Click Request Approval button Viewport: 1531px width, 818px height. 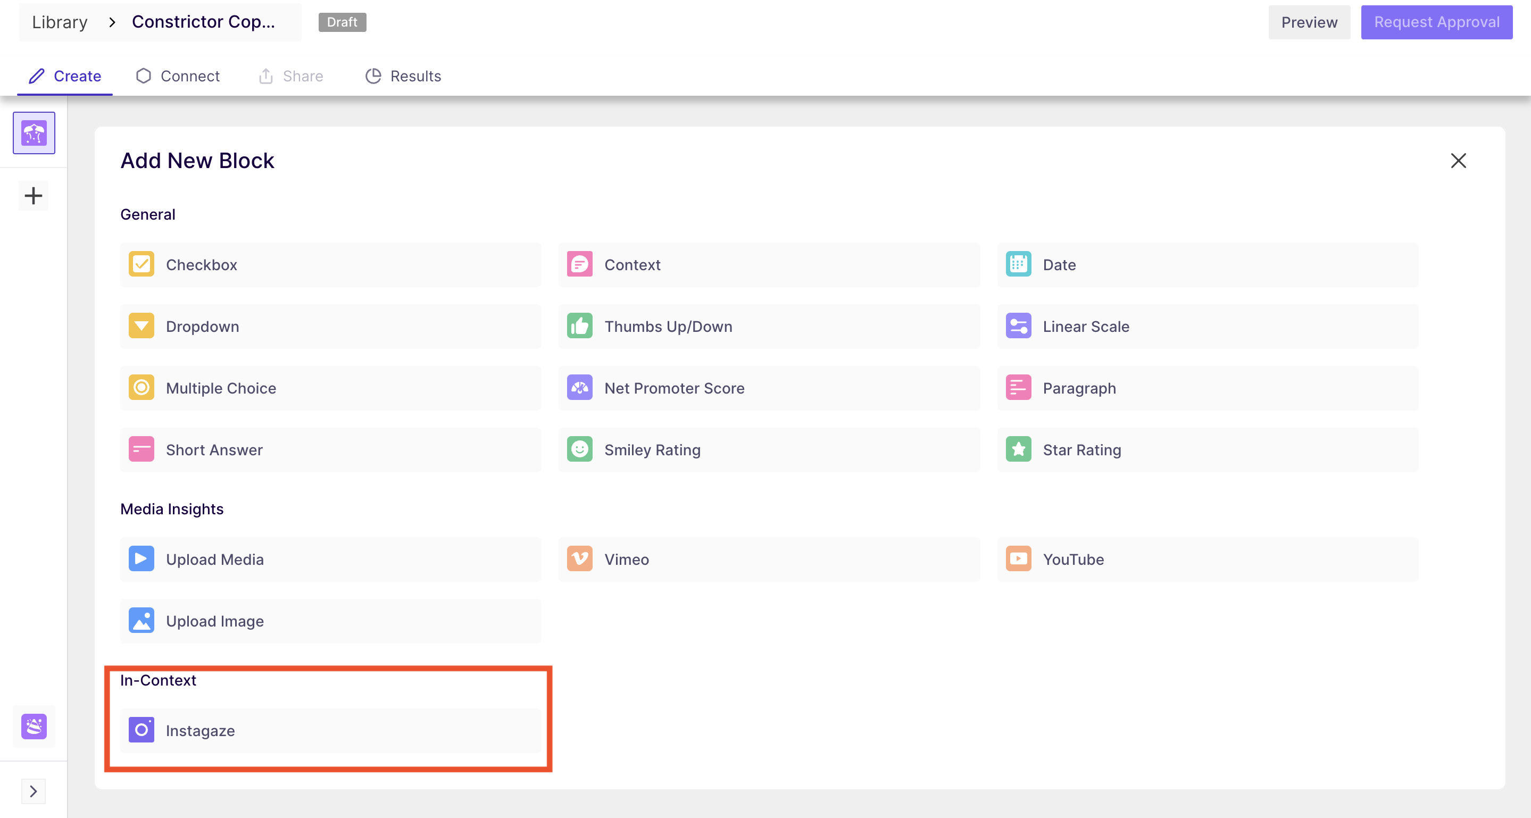(1436, 22)
